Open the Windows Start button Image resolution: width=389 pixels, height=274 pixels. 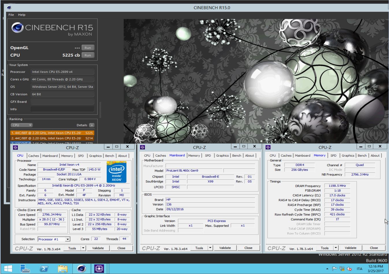click(8, 269)
